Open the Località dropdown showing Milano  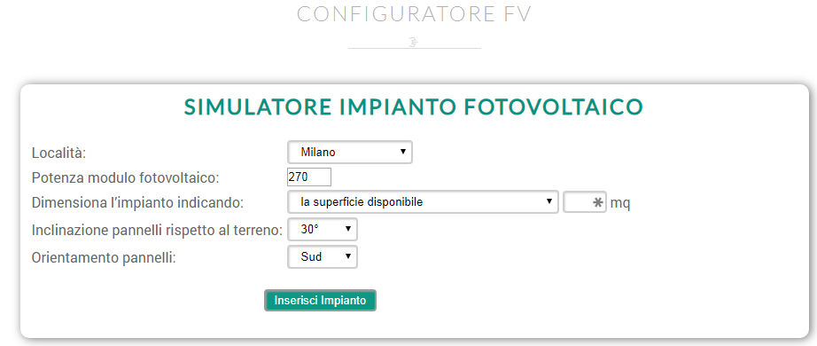tap(350, 152)
